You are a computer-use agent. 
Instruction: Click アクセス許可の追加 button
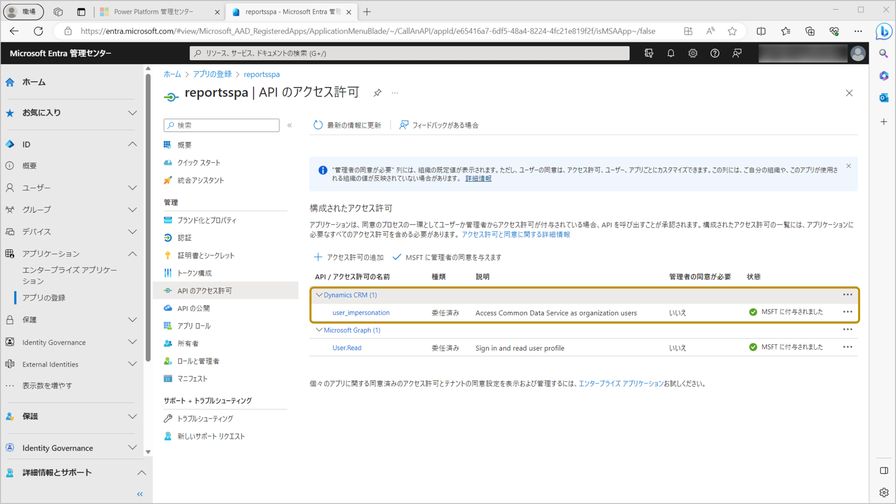348,257
